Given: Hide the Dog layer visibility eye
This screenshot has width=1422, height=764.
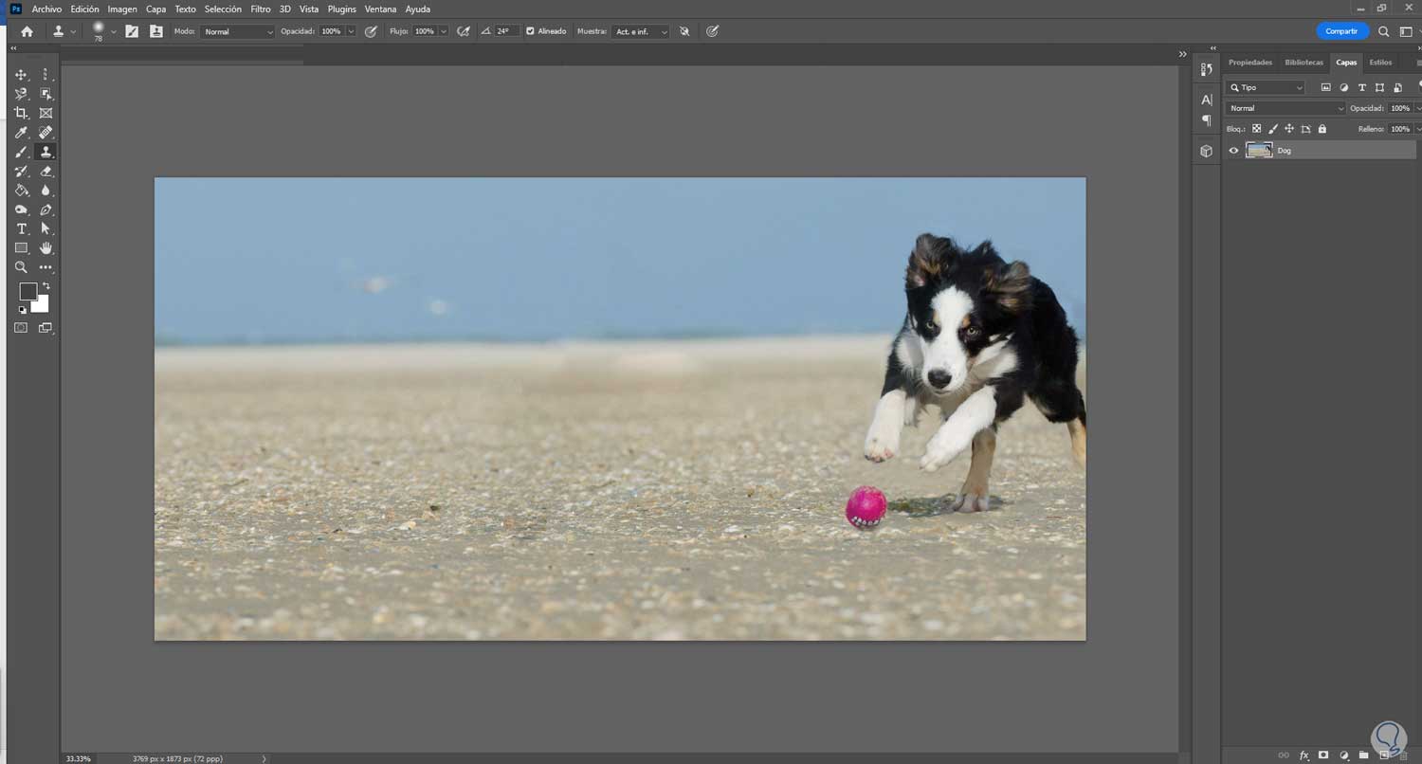Looking at the screenshot, I should click(x=1233, y=150).
